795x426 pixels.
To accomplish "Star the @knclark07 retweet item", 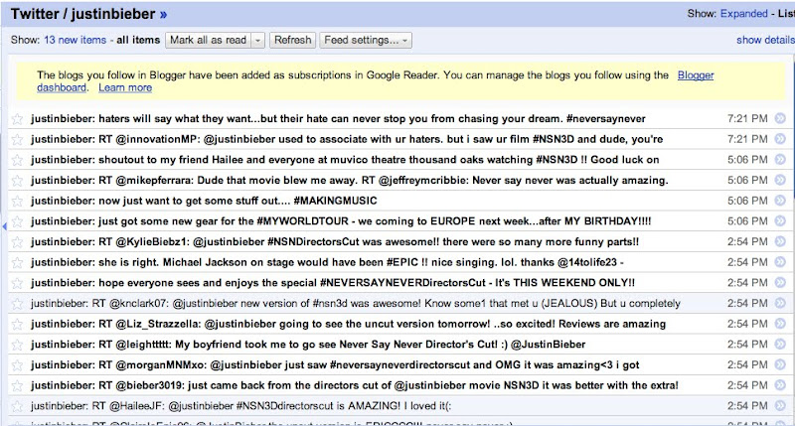I will point(17,304).
